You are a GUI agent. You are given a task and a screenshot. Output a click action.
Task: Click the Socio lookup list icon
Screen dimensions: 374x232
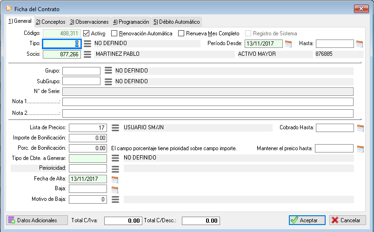click(87, 54)
